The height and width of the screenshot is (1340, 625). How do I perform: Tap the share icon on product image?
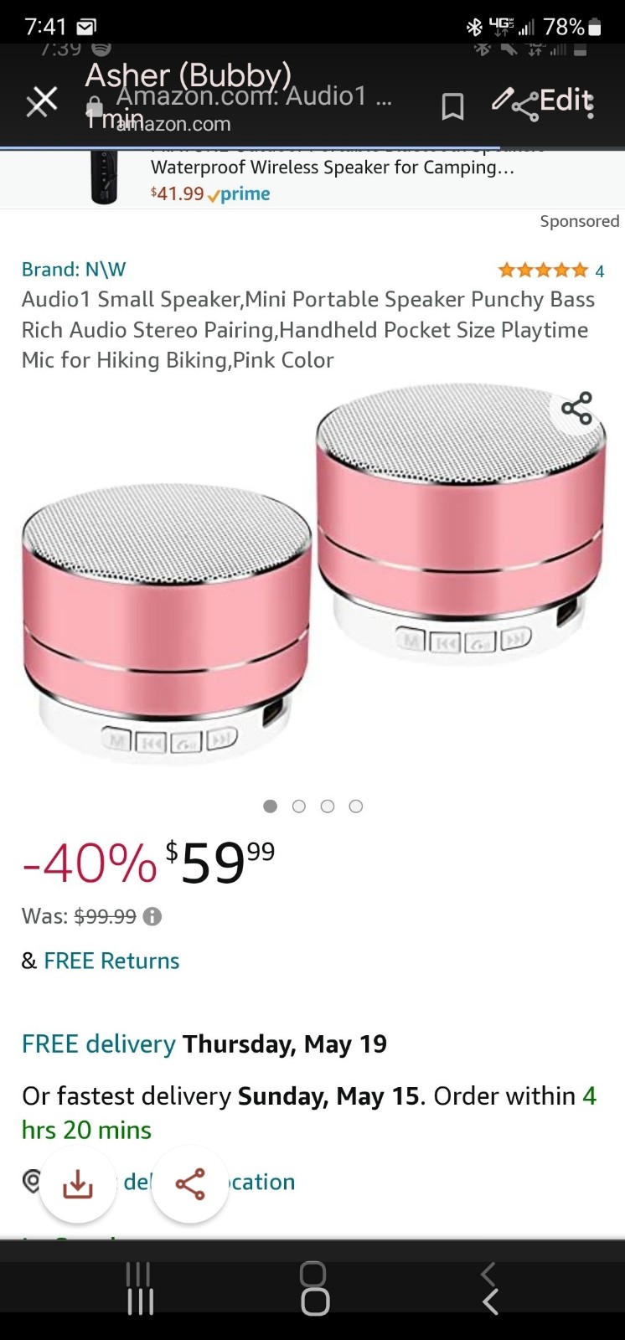tap(576, 409)
